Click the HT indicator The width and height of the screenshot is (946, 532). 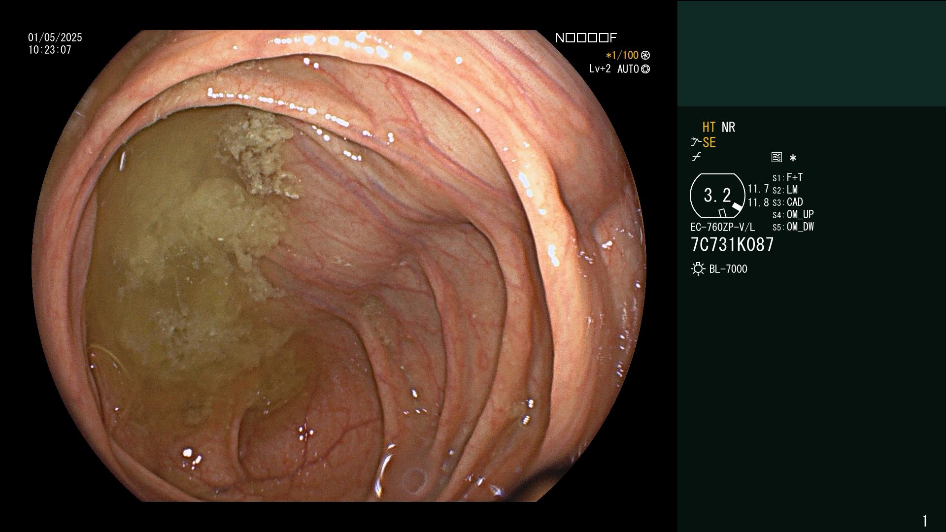click(709, 127)
